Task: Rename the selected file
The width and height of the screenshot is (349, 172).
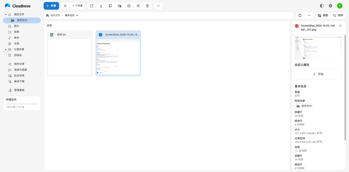Action: click(129, 6)
